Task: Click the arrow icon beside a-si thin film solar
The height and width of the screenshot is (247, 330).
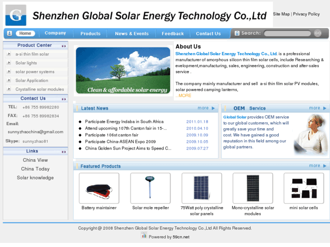Action: pos(9,54)
